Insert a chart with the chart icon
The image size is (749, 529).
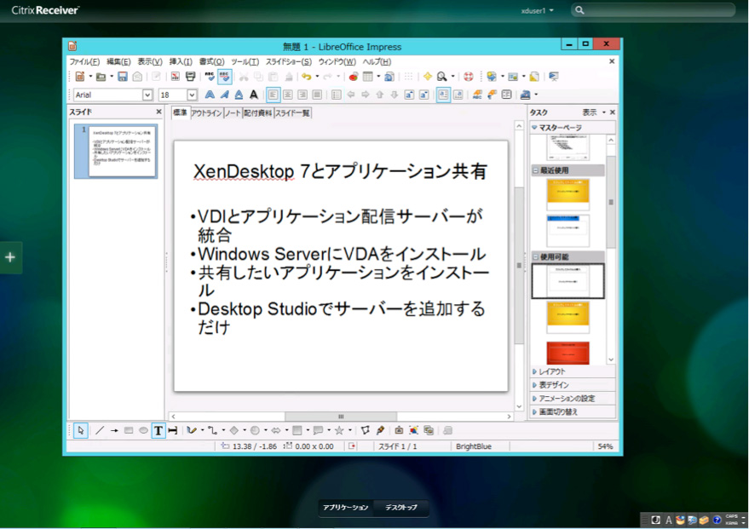coord(354,77)
